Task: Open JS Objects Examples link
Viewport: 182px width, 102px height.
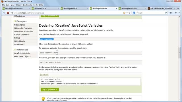Action: 23,28
